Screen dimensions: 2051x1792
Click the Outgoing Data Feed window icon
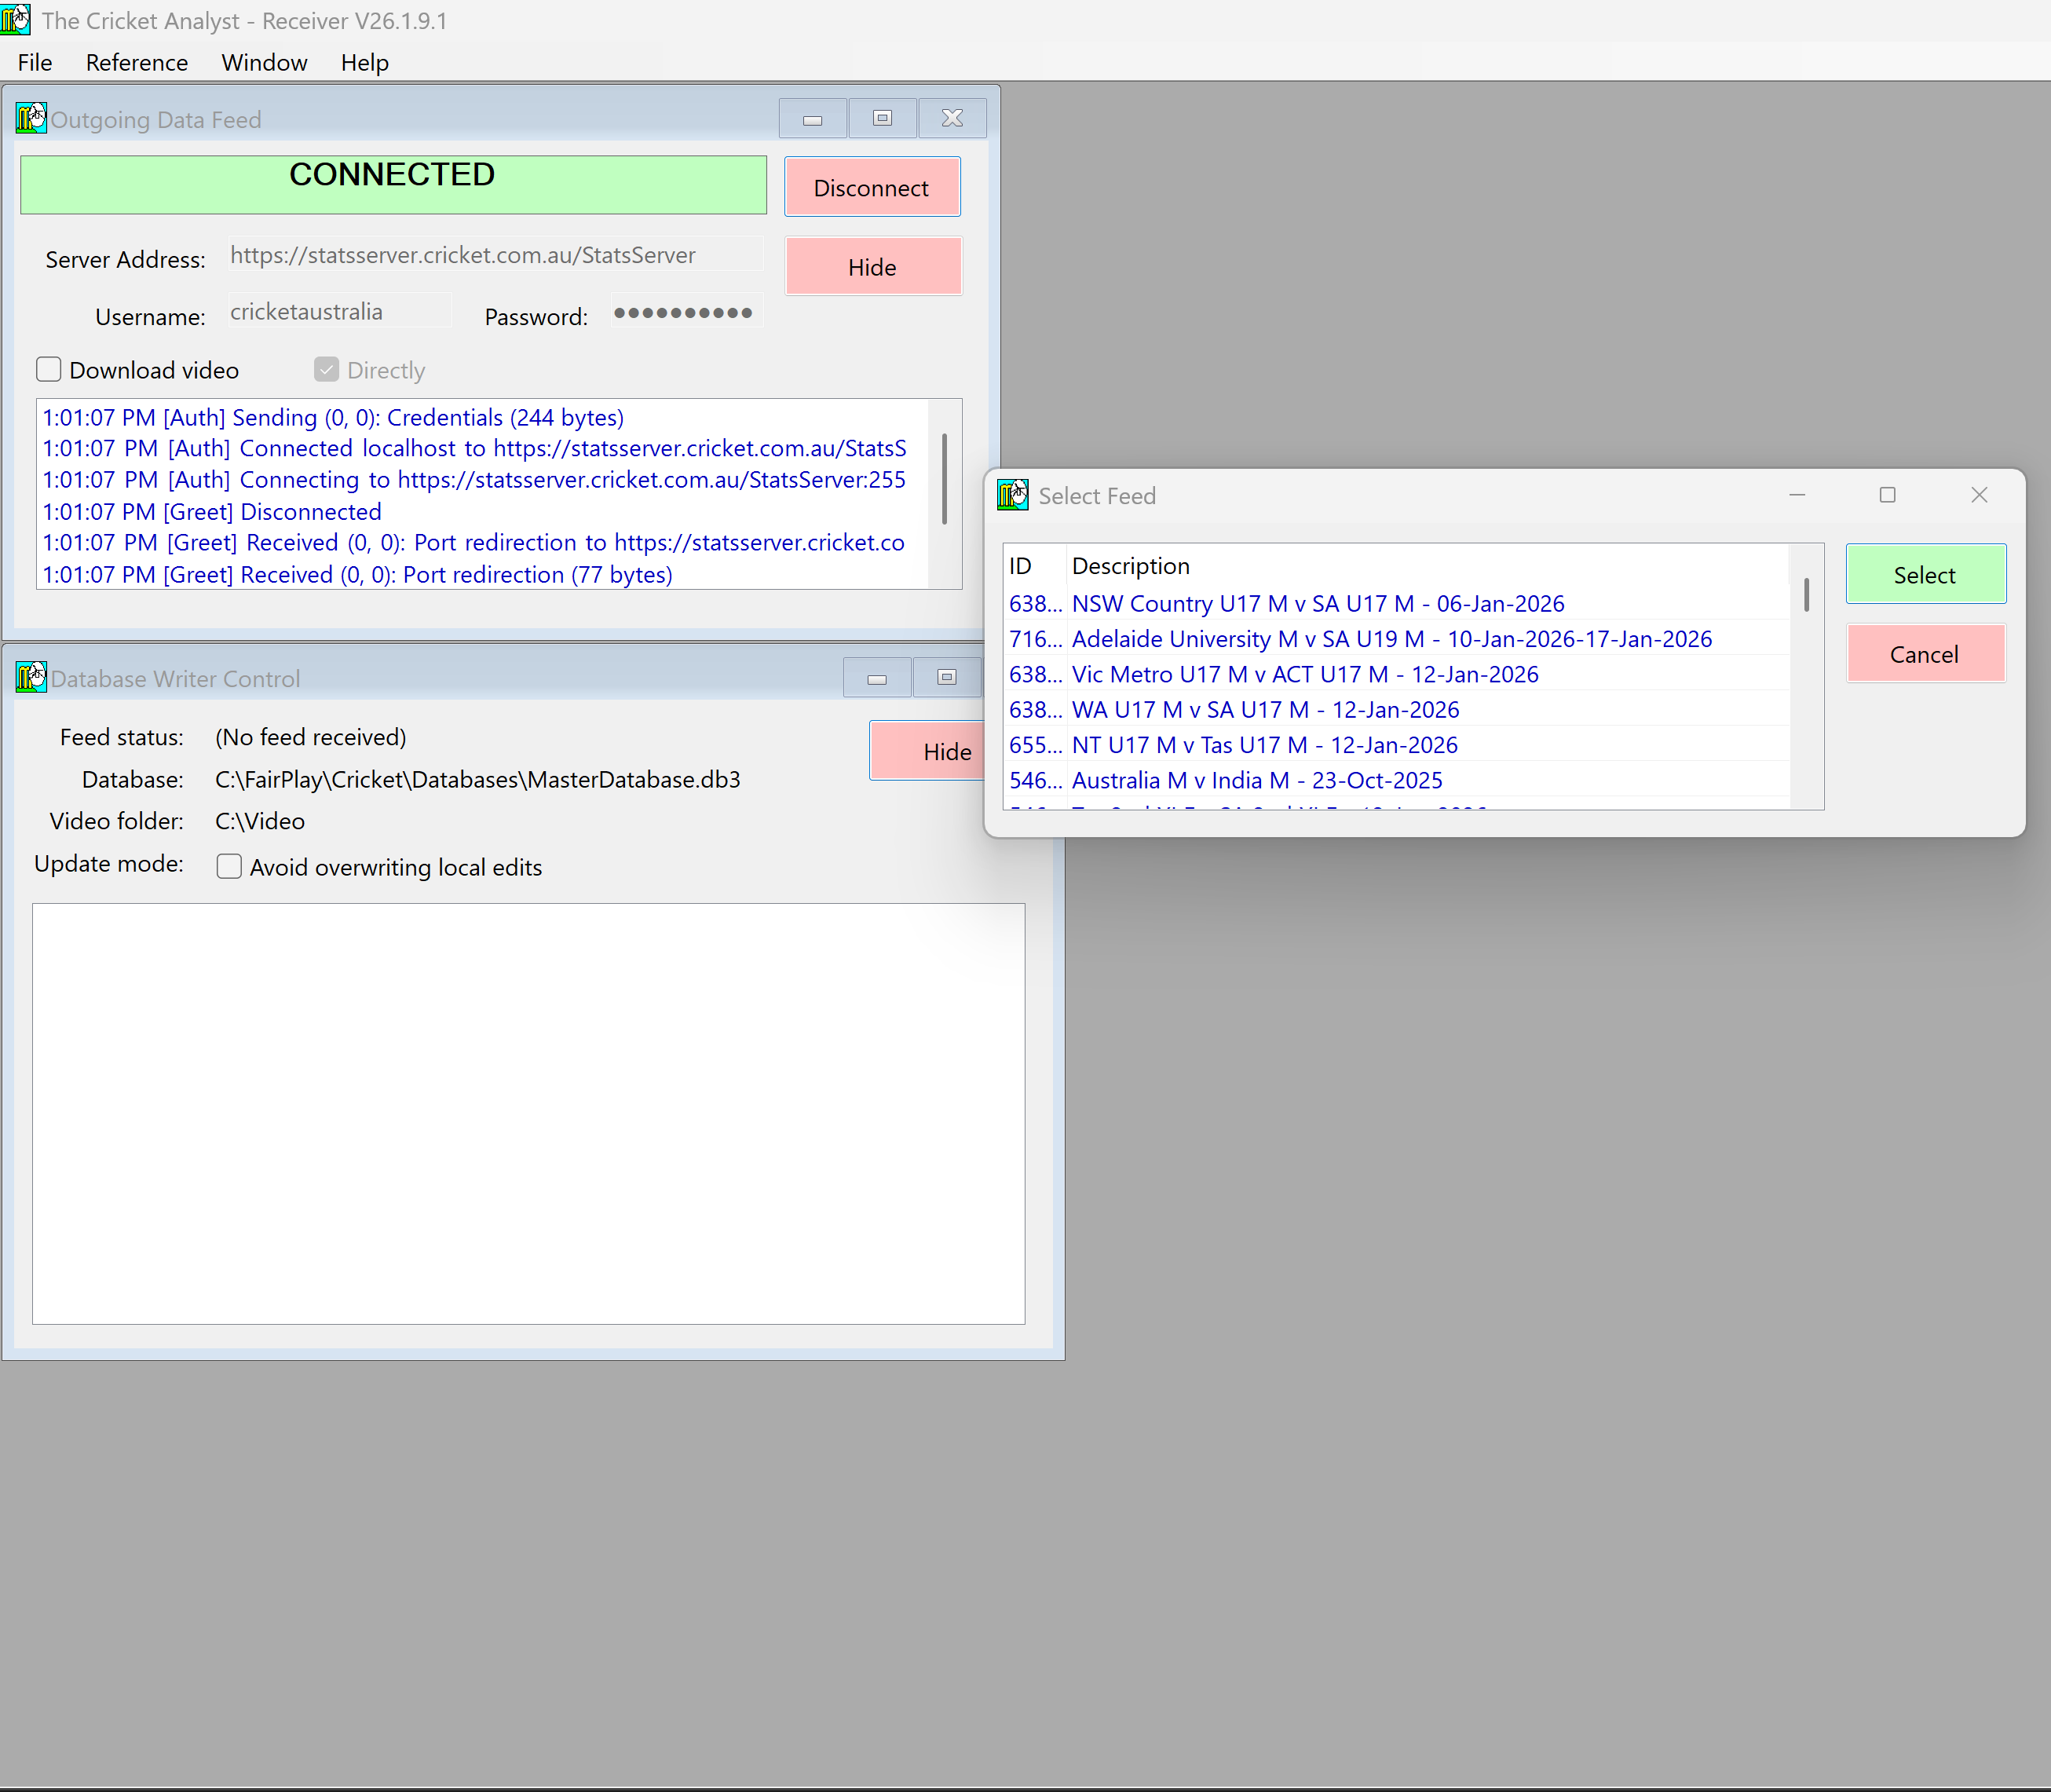coord(31,118)
